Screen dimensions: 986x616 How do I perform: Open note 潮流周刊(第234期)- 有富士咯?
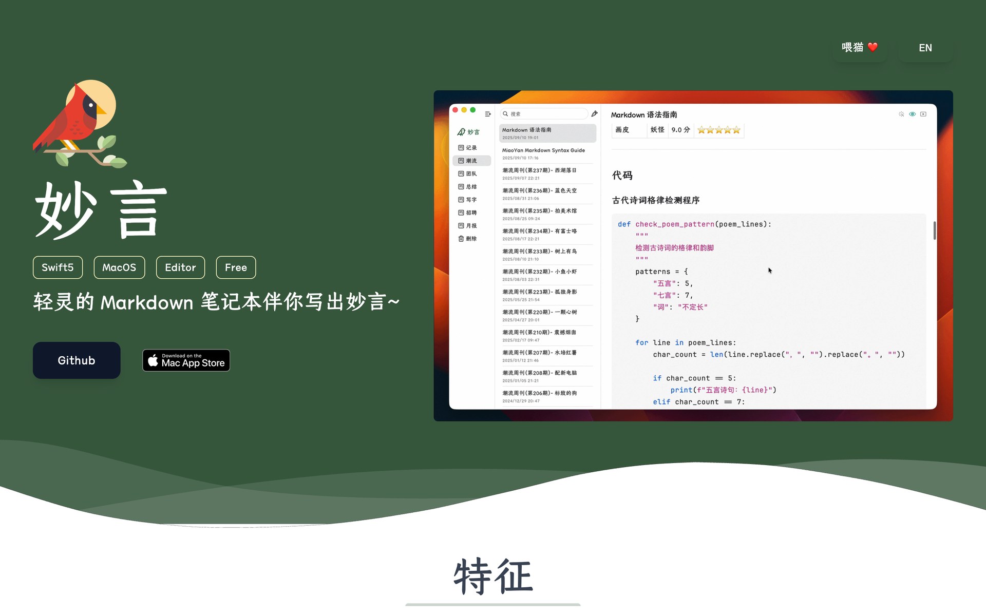(547, 235)
